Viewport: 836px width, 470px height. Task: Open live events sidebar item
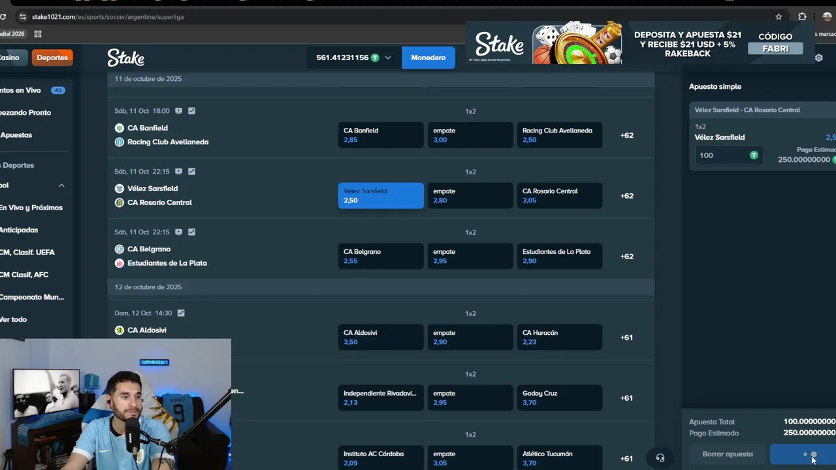(33, 90)
